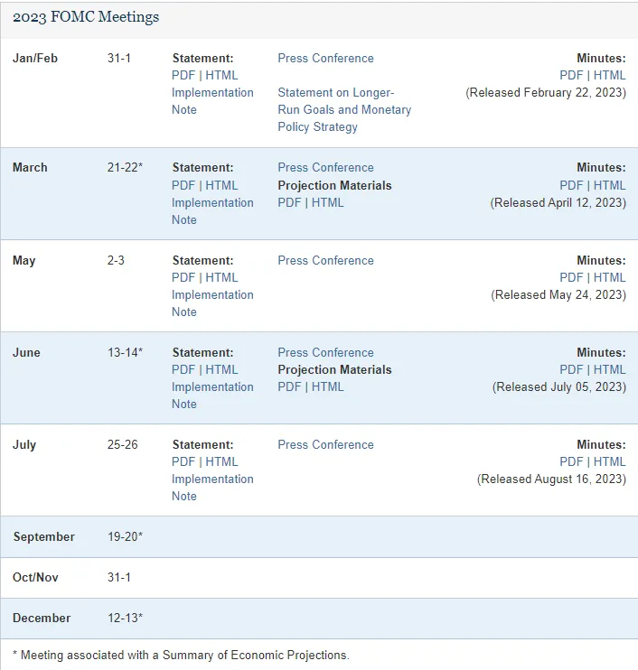638x670 pixels.
Task: Open Statement on Longer-Run Goals link
Action: (x=344, y=109)
